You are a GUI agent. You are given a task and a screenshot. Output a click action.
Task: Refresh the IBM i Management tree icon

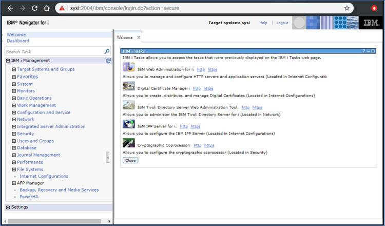click(x=108, y=61)
